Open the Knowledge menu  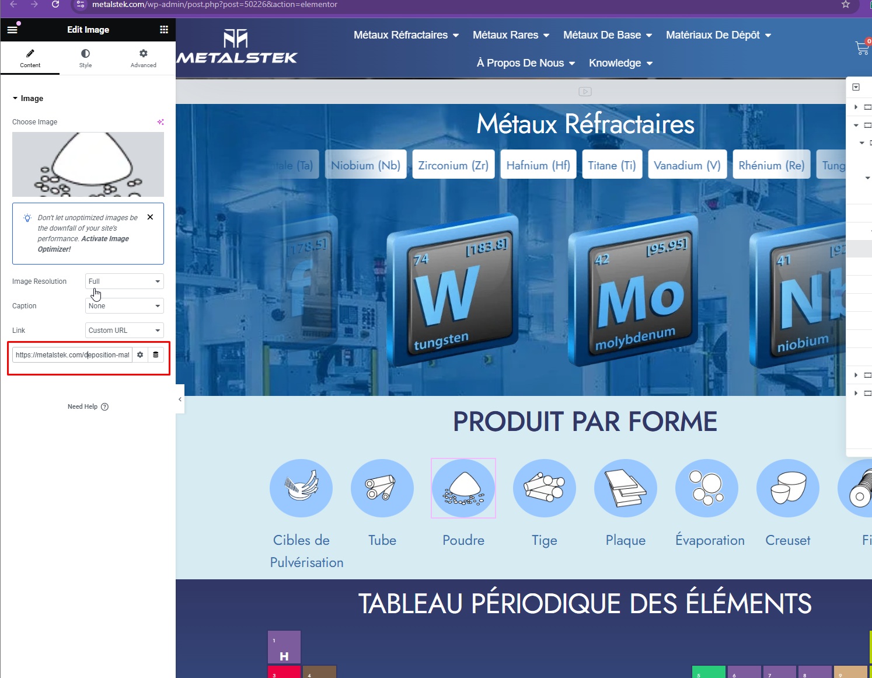[x=620, y=63]
